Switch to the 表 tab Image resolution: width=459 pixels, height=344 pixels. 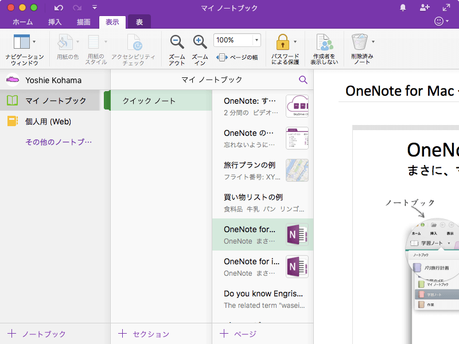(x=139, y=22)
